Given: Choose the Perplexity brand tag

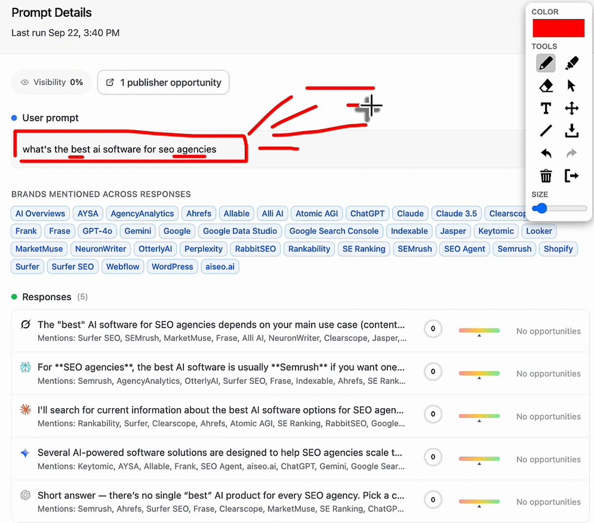Looking at the screenshot, I should 203,249.
